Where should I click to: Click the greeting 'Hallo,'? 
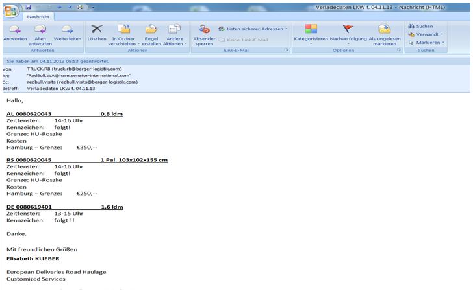pos(15,100)
